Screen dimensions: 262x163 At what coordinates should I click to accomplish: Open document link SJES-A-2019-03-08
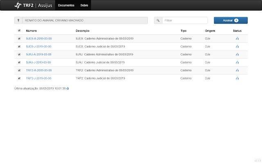click(x=39, y=39)
